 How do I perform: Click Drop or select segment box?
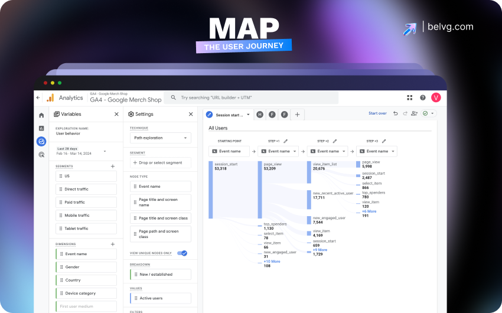click(161, 162)
